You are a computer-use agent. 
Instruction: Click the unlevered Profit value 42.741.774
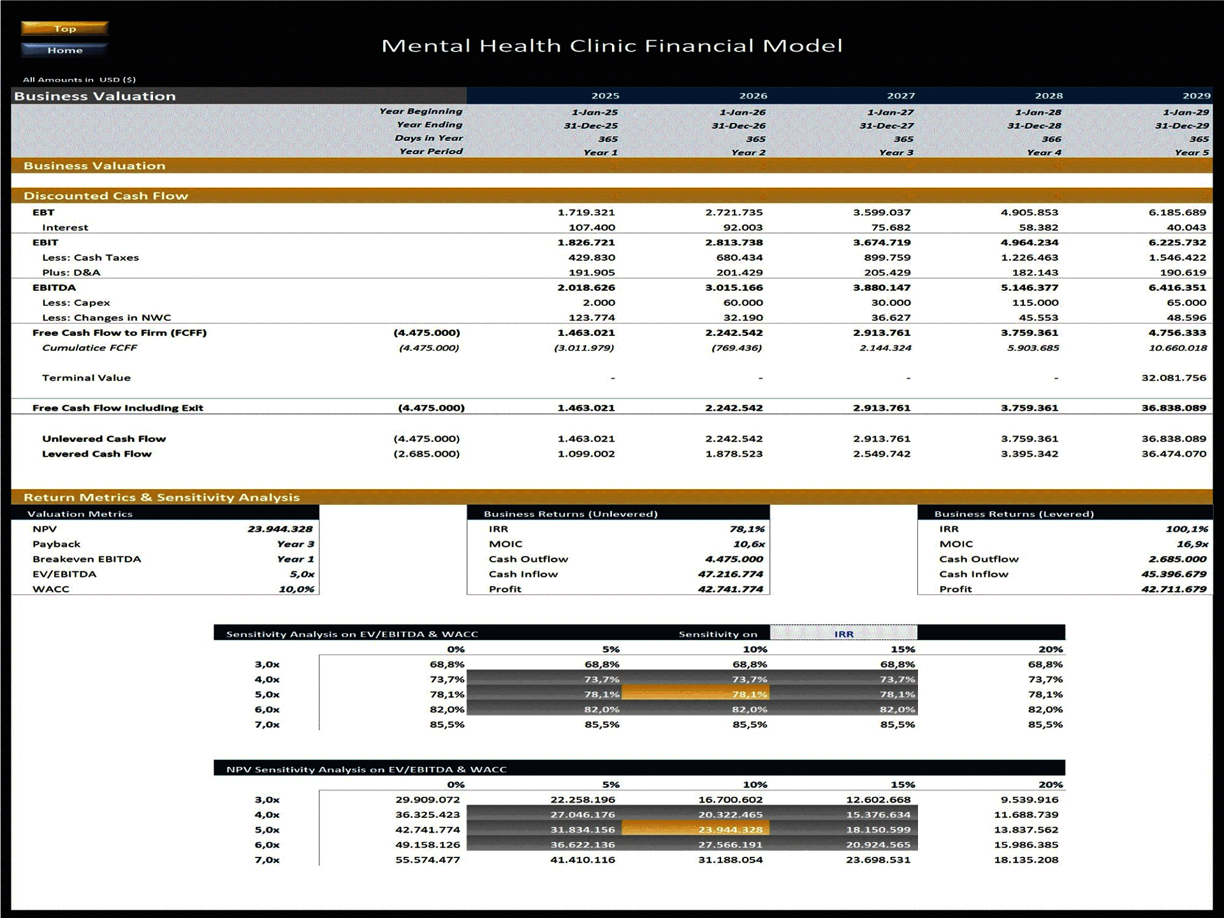tap(730, 589)
